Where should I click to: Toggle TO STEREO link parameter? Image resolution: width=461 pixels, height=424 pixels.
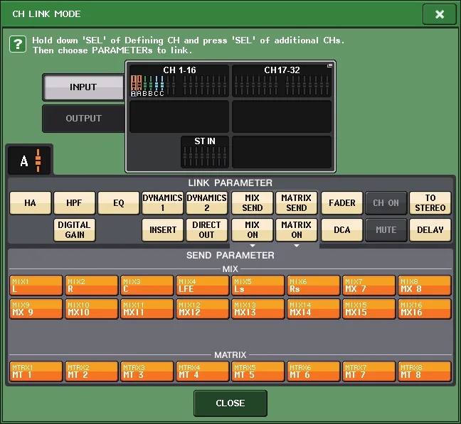coord(430,203)
